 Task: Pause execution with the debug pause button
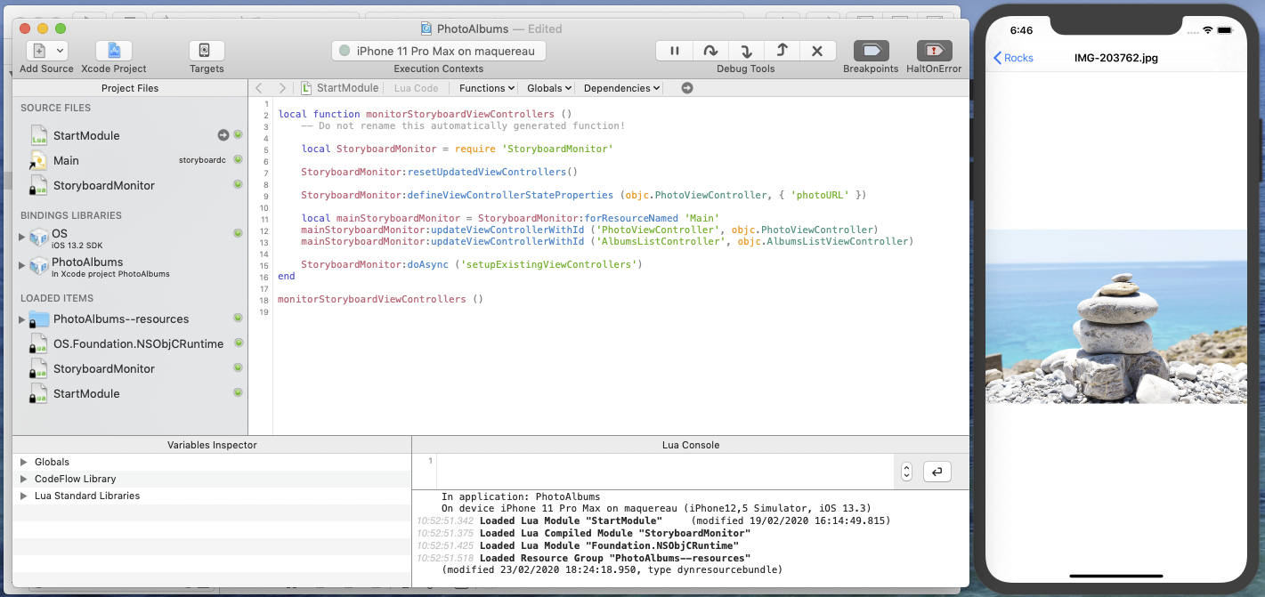(674, 51)
